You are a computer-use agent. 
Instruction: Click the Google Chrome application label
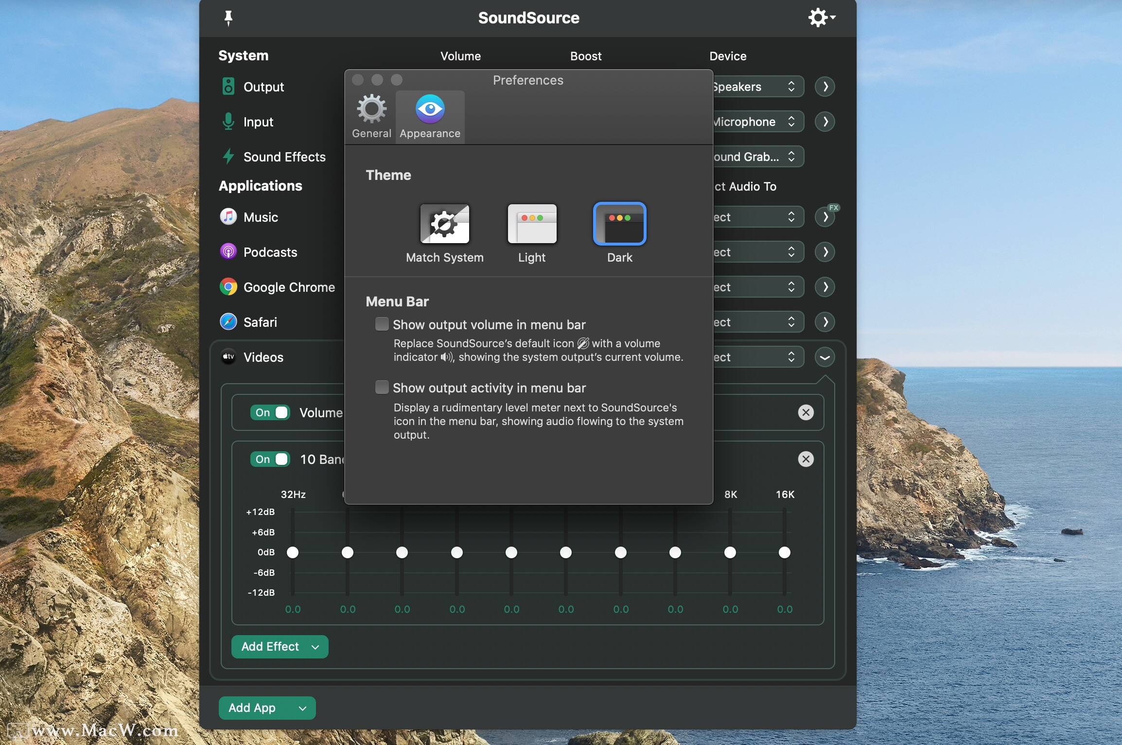289,287
